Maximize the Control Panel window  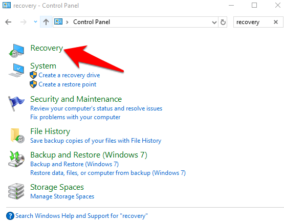click(254, 5)
